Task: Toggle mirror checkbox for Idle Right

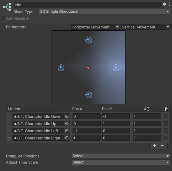Action: pos(166,138)
